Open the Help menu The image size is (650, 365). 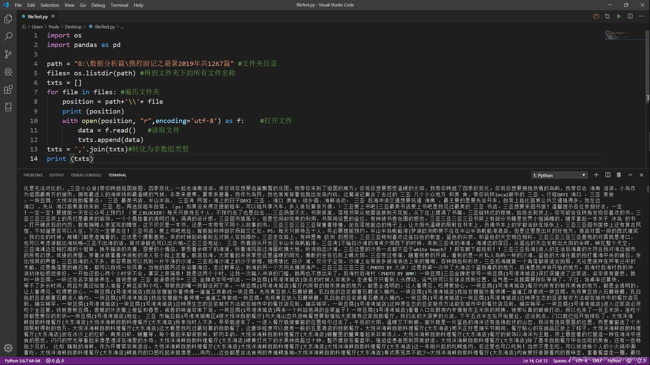pos(138,5)
